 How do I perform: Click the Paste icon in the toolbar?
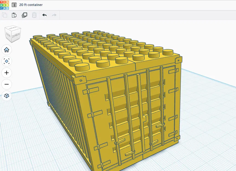tap(14, 15)
